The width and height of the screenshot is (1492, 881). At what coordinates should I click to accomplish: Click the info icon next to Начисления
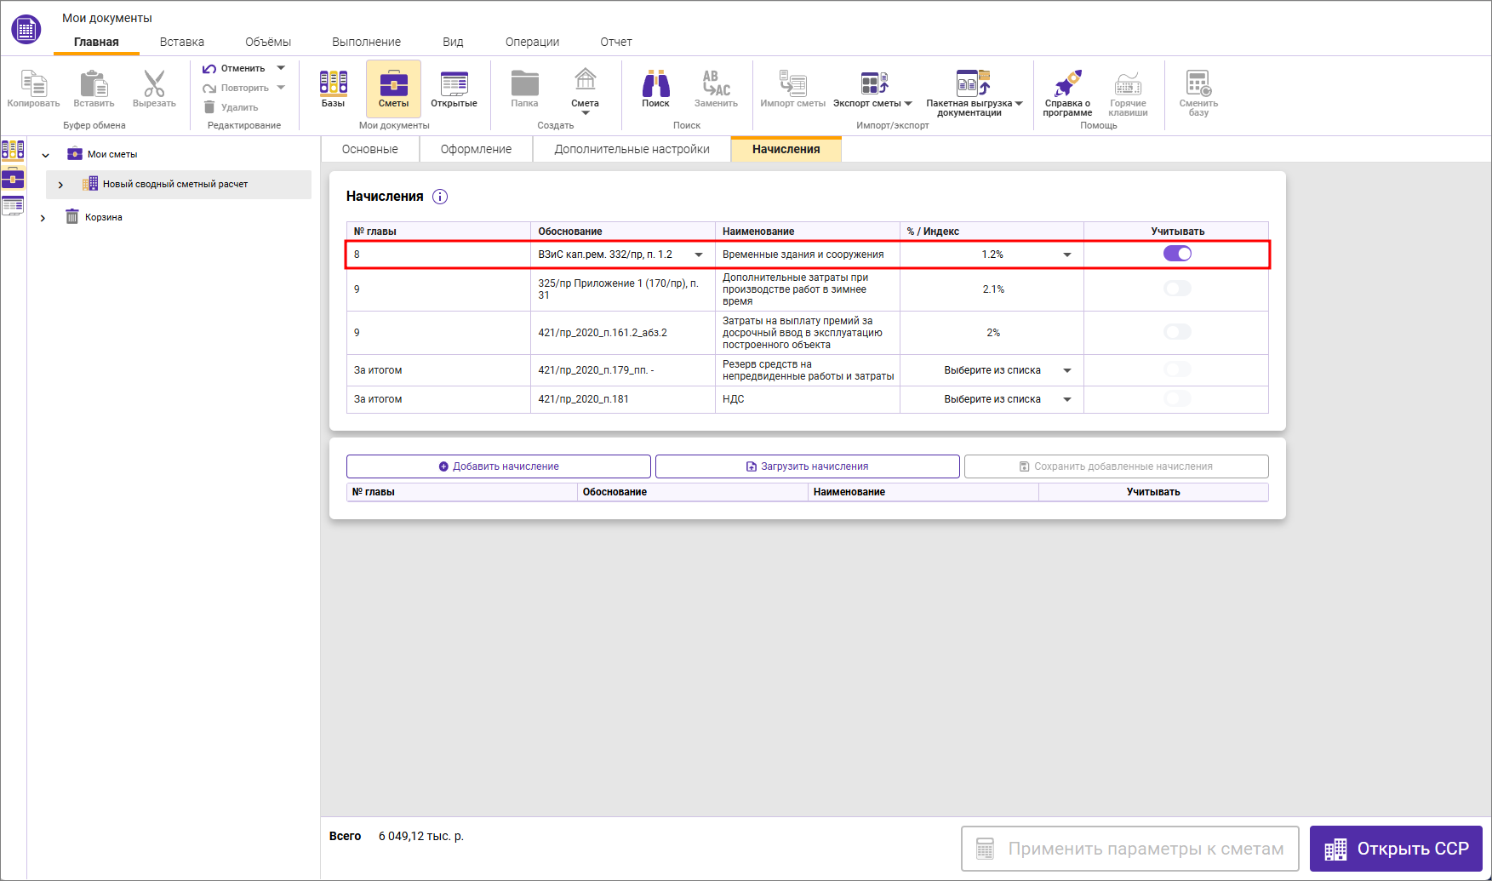440,197
